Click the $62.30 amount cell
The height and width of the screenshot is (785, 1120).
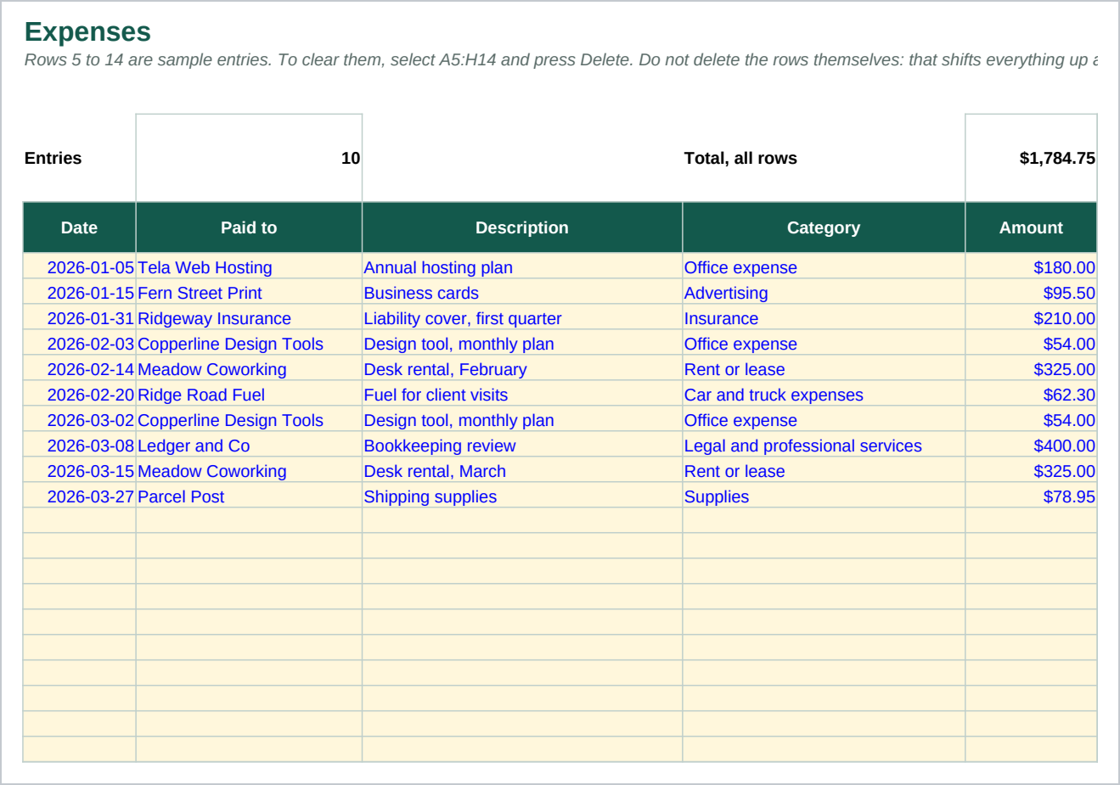(1031, 395)
